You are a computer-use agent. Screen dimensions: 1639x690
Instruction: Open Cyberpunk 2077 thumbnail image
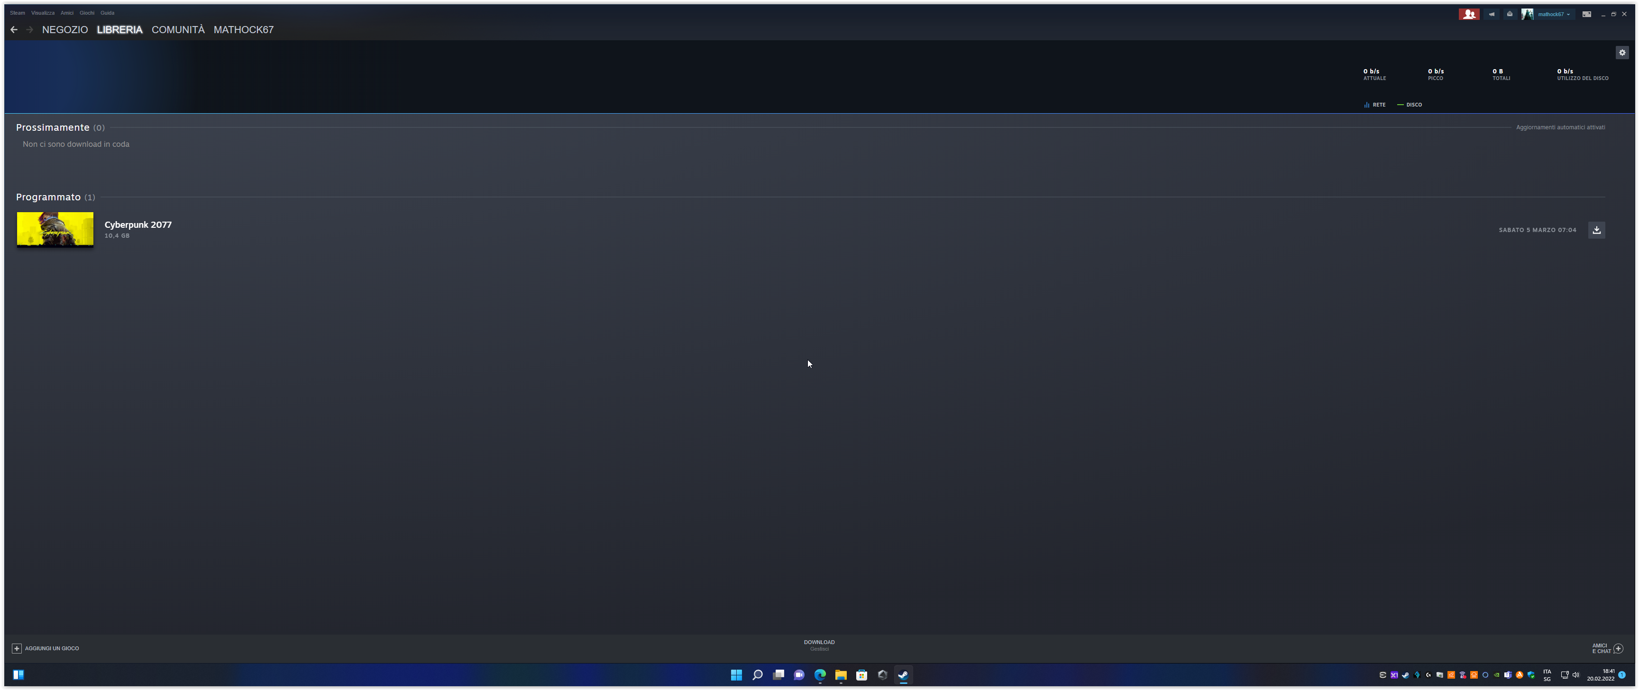pyautogui.click(x=55, y=229)
